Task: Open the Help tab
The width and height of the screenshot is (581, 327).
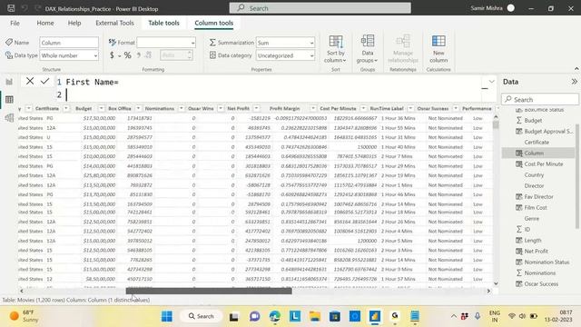Action: [74, 23]
